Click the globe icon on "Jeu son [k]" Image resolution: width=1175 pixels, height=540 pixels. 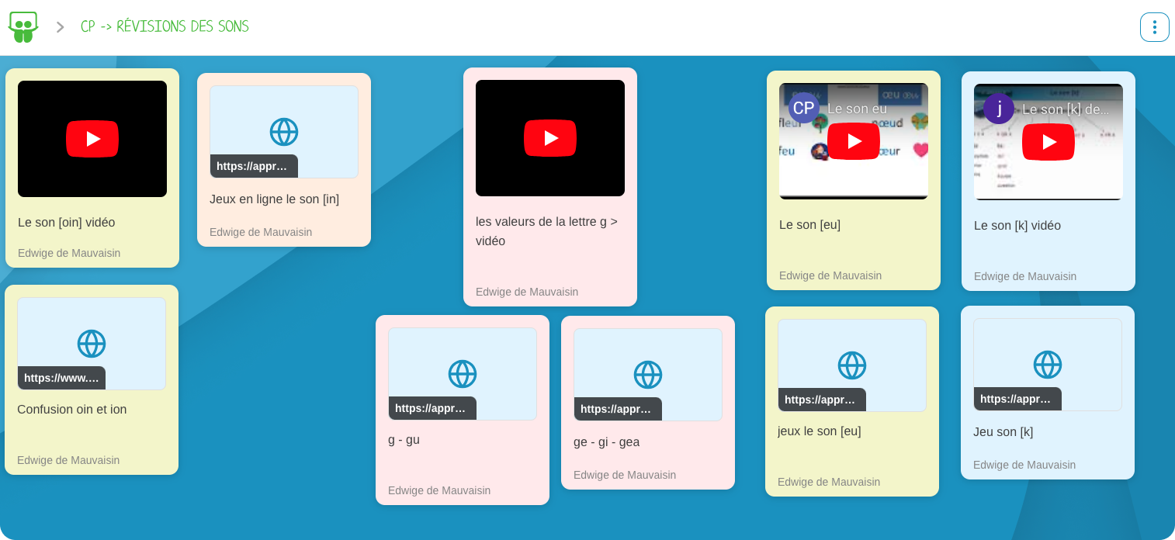(1048, 364)
